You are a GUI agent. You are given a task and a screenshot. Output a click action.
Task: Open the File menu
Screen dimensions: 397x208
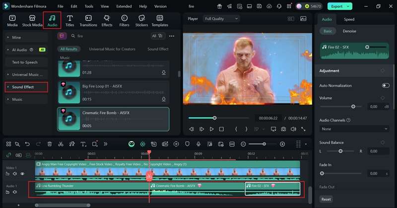coord(60,6)
